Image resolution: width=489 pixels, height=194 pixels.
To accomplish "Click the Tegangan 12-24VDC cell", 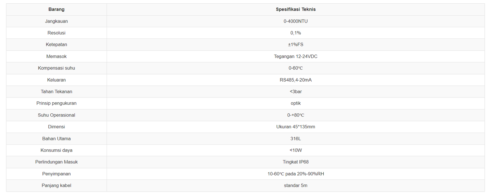I will tap(296, 57).
